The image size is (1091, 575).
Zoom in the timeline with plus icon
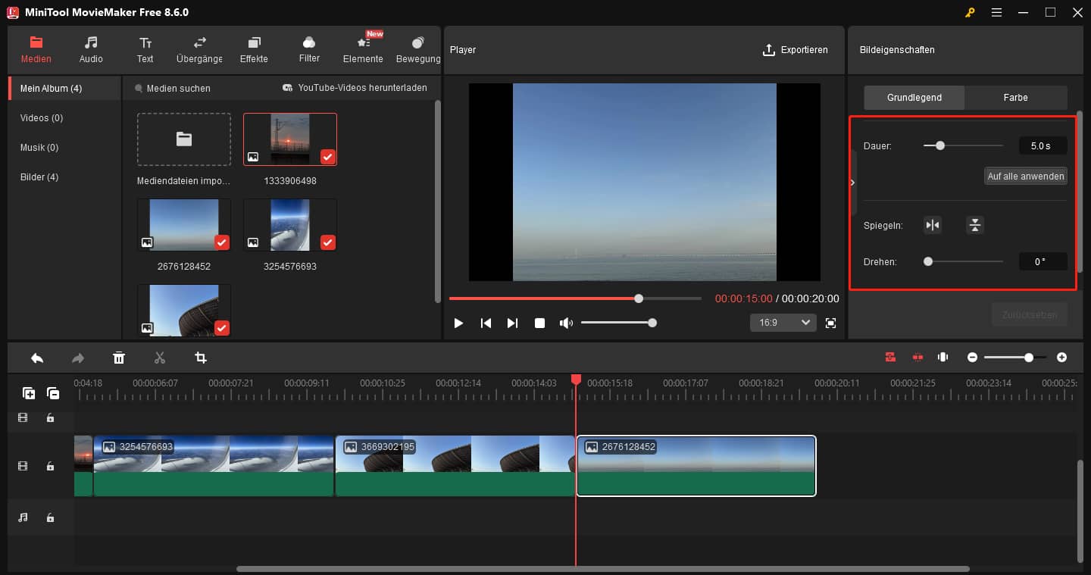pyautogui.click(x=1061, y=358)
